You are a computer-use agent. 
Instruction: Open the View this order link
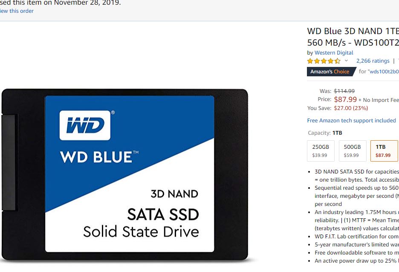point(17,11)
